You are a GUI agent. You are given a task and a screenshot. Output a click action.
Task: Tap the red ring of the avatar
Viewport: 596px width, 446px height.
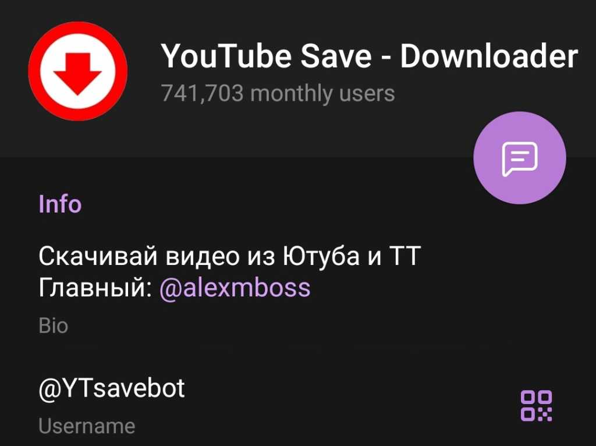coord(78,28)
